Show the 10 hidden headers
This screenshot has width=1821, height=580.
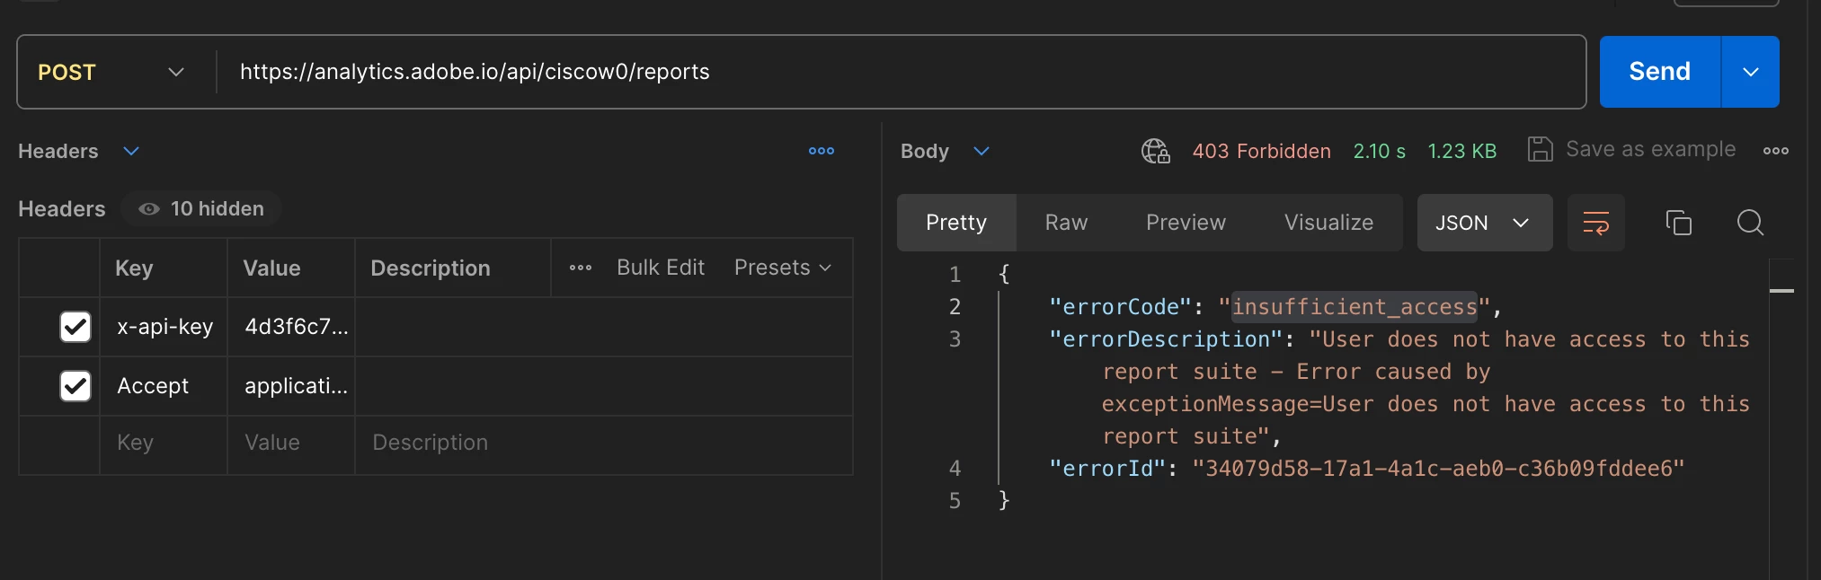coord(202,209)
